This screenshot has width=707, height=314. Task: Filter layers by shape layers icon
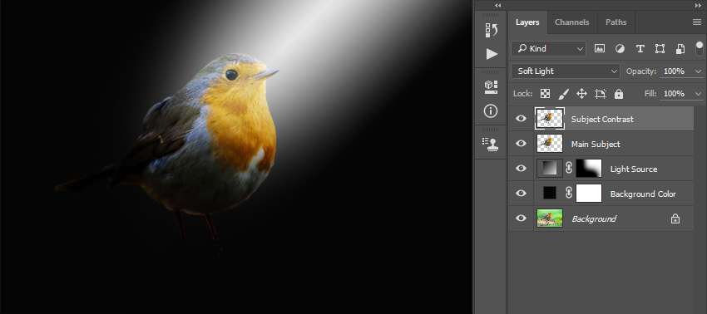[x=660, y=49]
